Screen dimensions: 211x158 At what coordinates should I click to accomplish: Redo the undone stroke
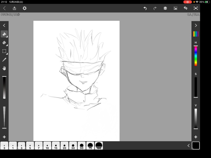click(x=155, y=8)
